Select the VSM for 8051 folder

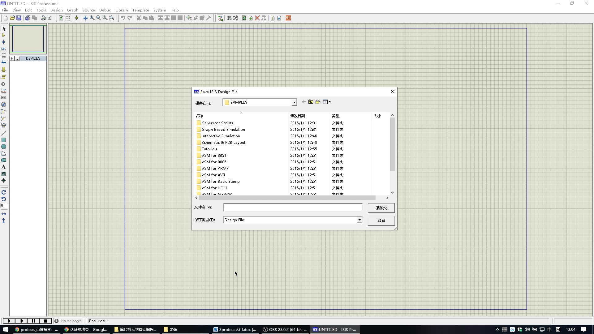click(214, 156)
